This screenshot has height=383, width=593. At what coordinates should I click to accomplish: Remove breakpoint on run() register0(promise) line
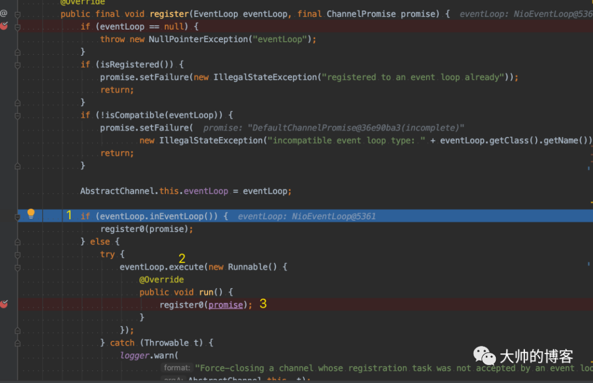(4, 304)
